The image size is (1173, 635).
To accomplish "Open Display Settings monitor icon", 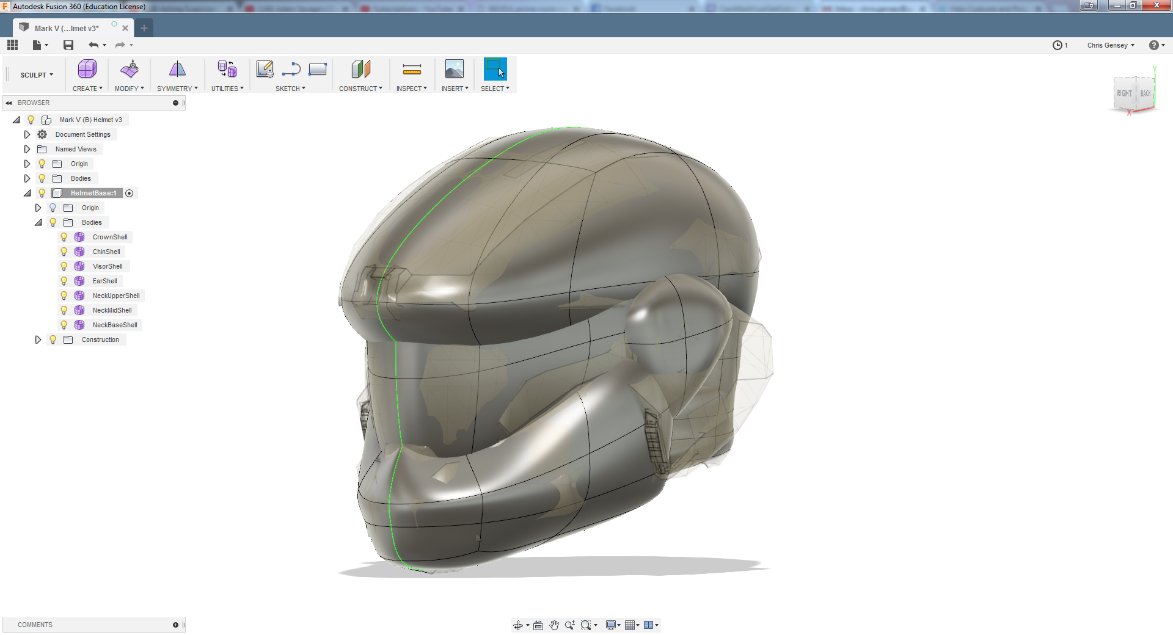I will pyautogui.click(x=611, y=625).
